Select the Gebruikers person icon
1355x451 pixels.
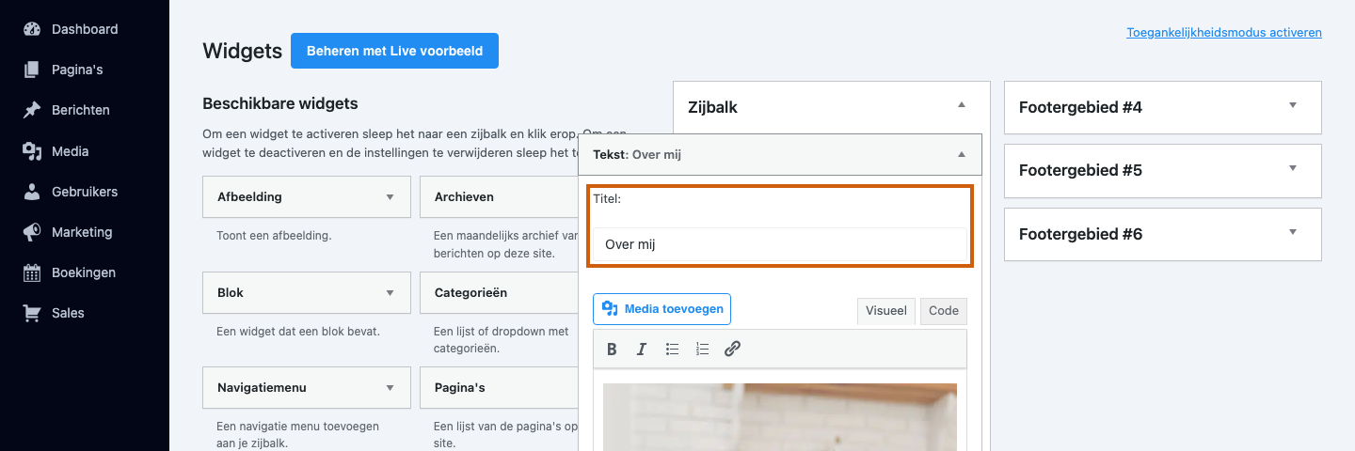32,192
